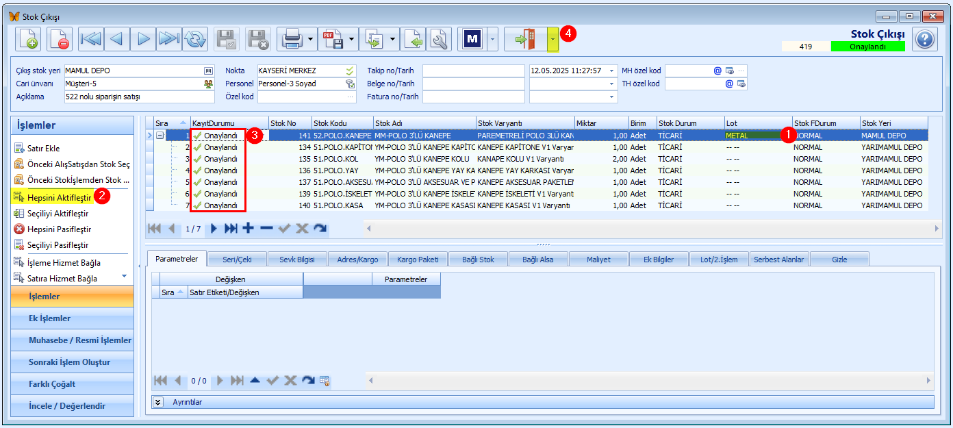Go to the next row in the 1/7 navigator

tap(214, 228)
